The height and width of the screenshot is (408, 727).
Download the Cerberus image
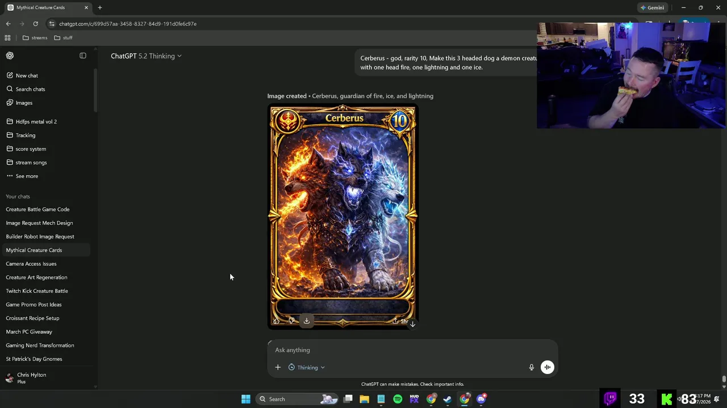pyautogui.click(x=306, y=321)
